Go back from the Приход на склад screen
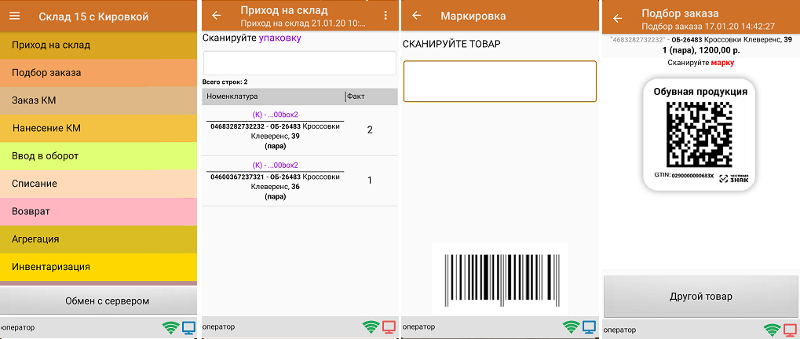Image resolution: width=800 pixels, height=339 pixels. [217, 15]
